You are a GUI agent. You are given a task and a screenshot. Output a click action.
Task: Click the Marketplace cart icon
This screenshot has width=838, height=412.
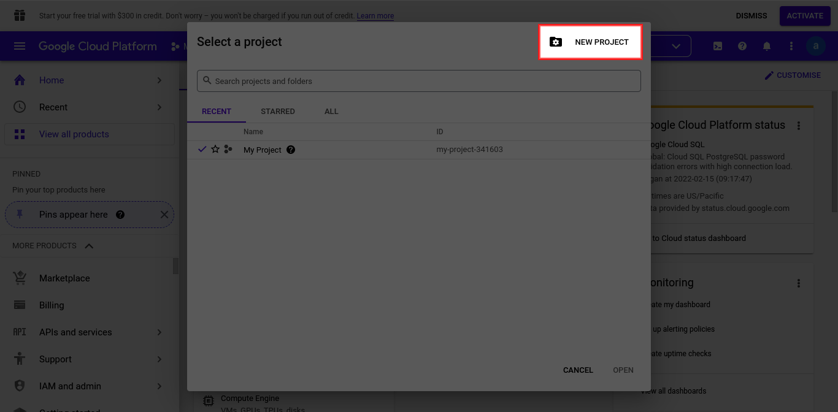(20, 278)
